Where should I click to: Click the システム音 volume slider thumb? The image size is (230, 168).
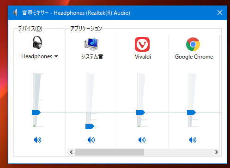tap(90, 126)
